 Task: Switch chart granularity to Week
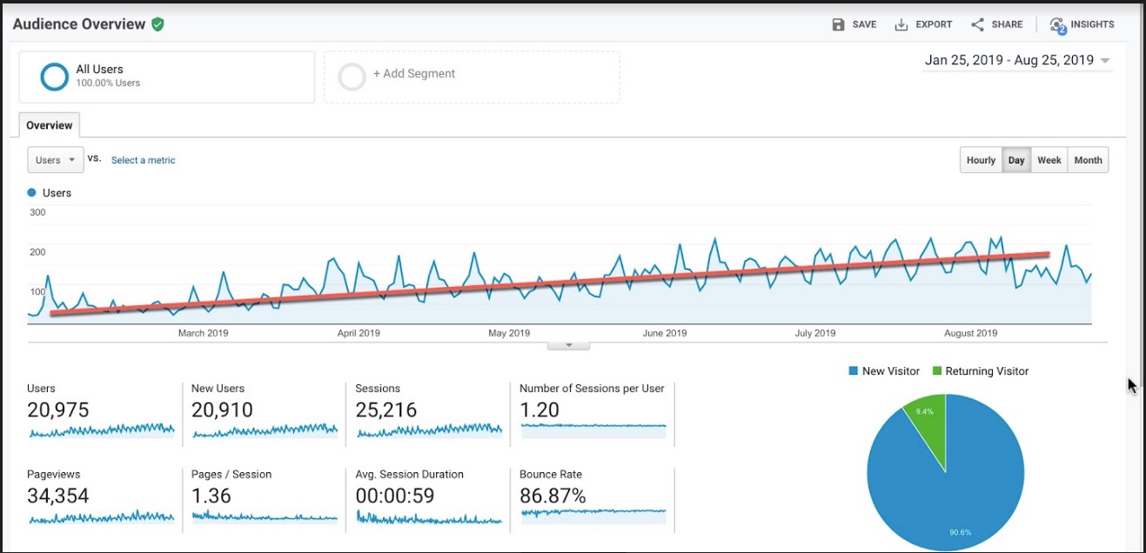[1049, 160]
